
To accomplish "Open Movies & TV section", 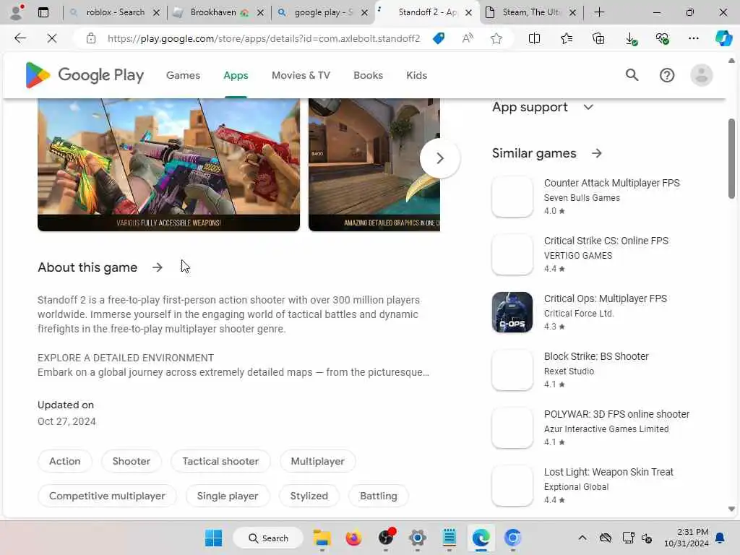I will (x=301, y=75).
